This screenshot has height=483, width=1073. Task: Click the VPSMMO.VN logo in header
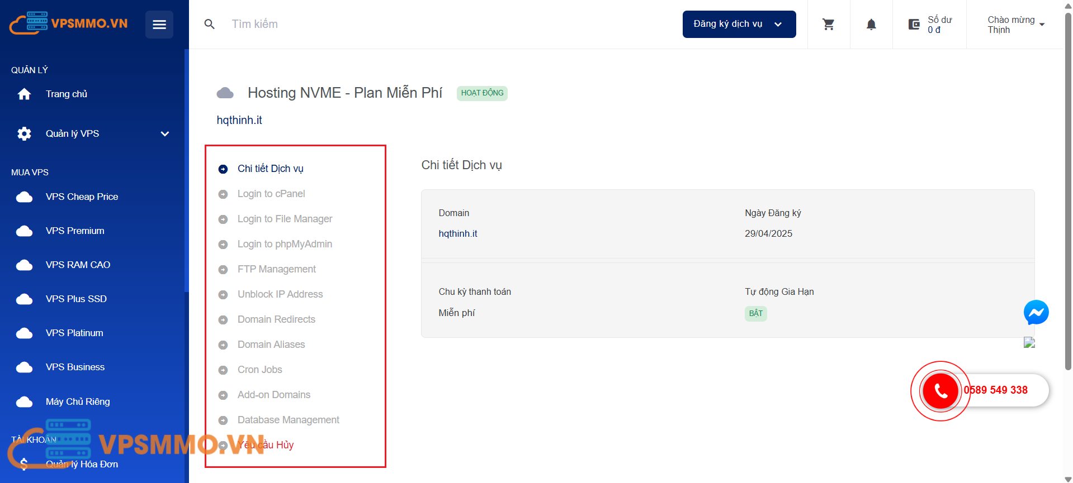coord(69,23)
